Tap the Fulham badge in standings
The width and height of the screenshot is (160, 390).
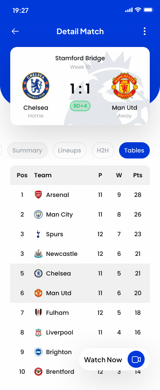click(38, 313)
